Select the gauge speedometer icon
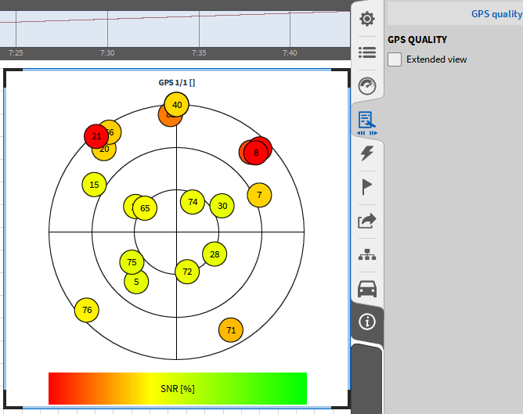Image resolution: width=523 pixels, height=414 pixels. point(366,86)
